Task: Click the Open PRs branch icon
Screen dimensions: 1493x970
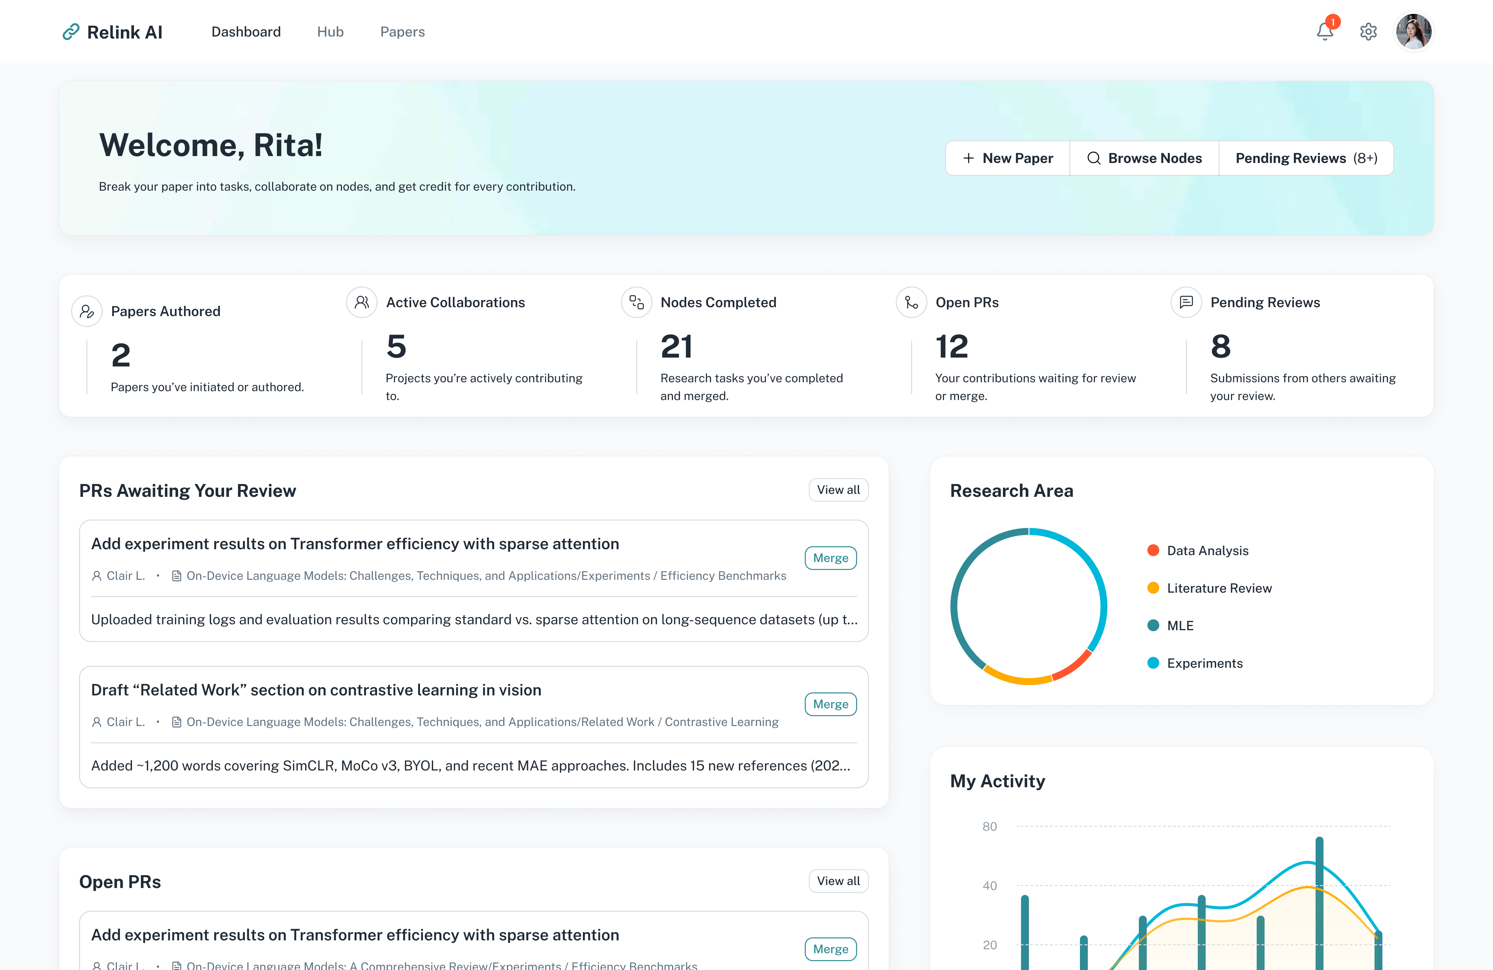Action: tap(911, 302)
